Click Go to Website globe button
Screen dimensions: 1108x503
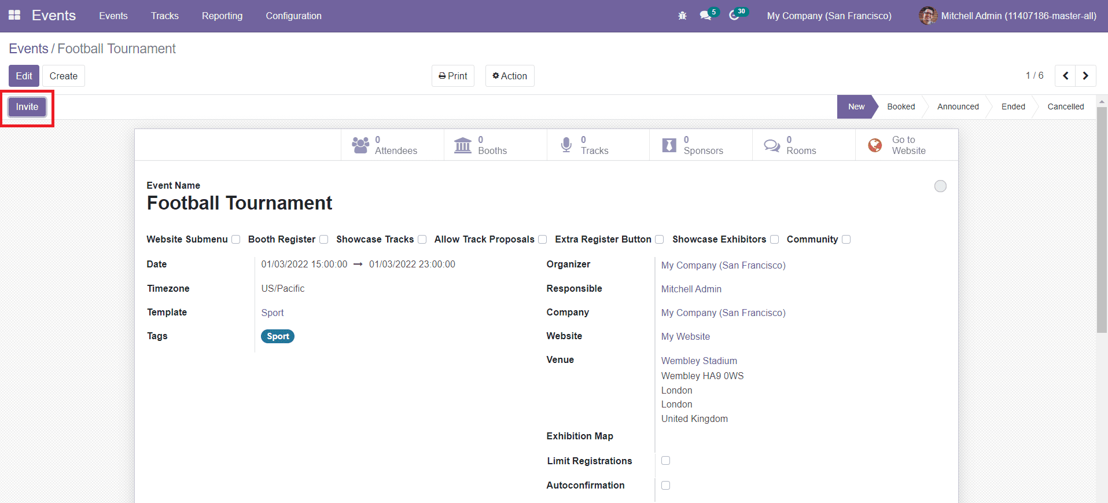(x=907, y=145)
